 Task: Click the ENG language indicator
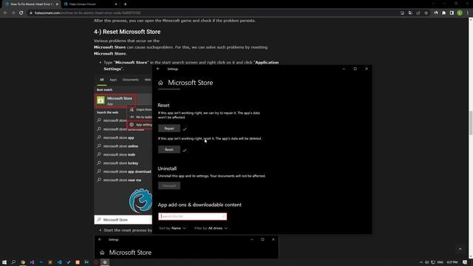coord(440,262)
